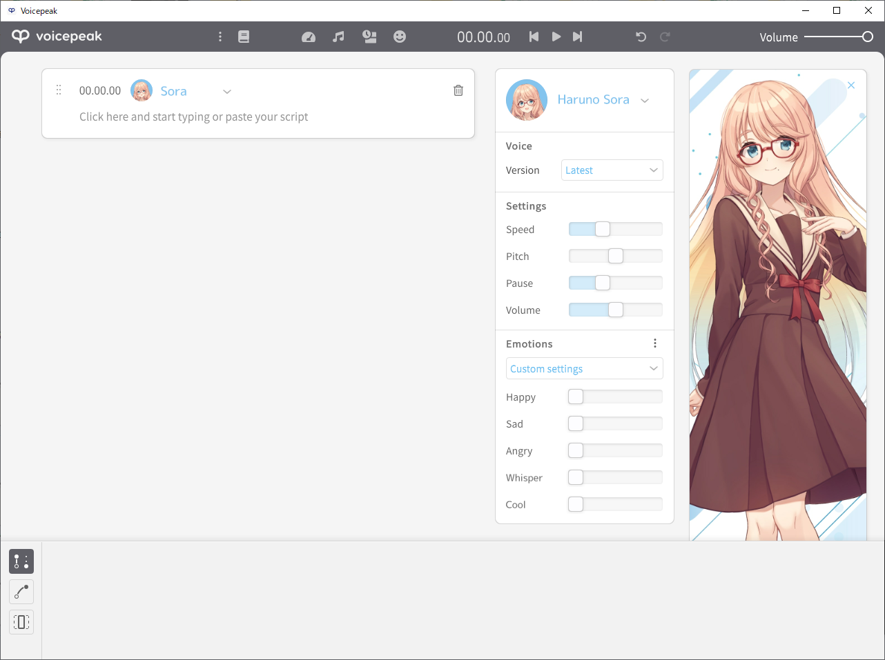Click the Speed slider
885x660 pixels.
[x=616, y=229]
